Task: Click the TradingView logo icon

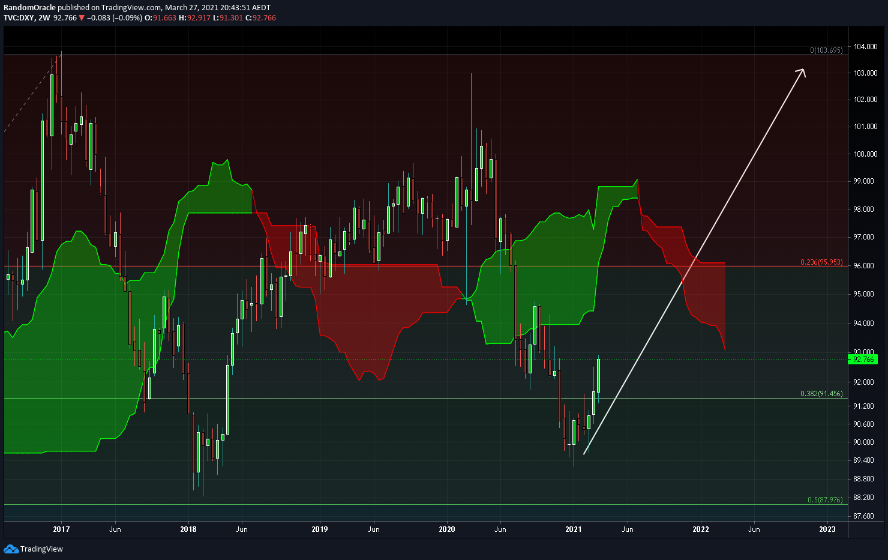Action: 11,549
